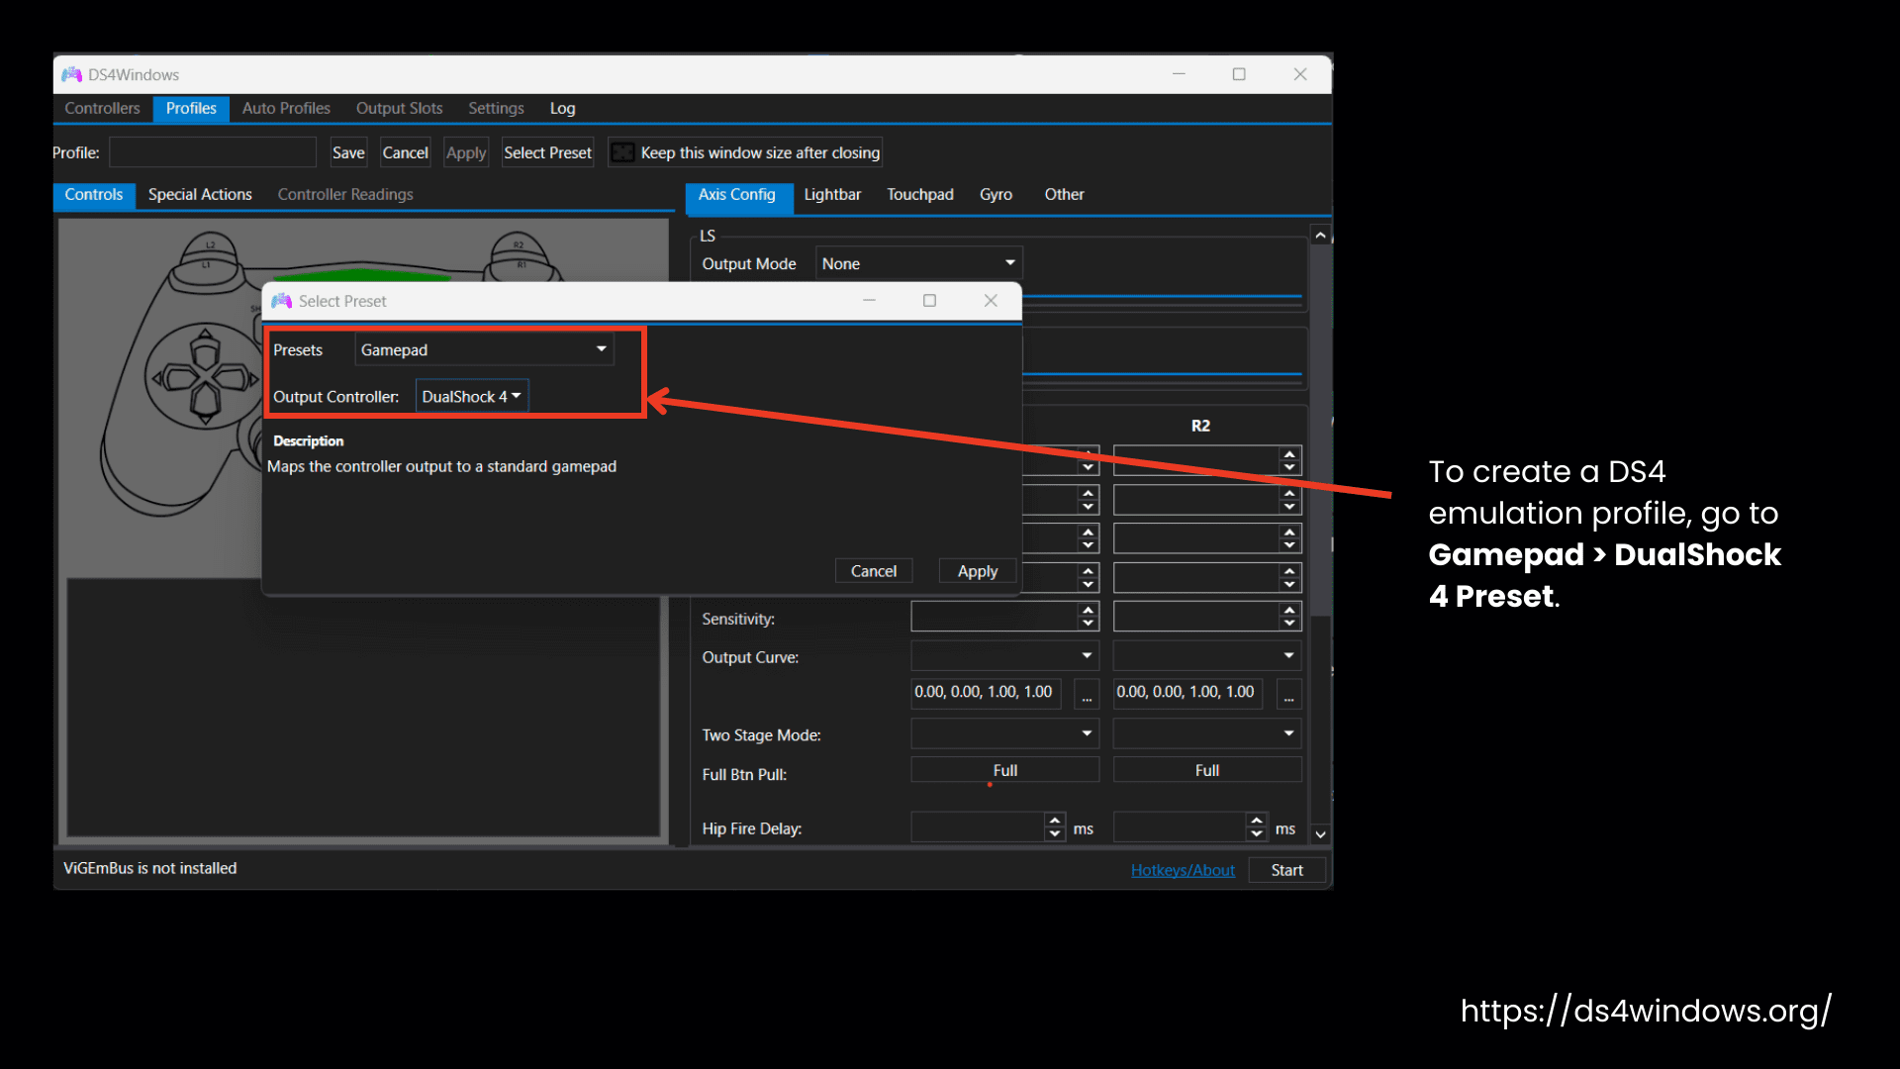Viewport: 1900px width, 1069px height.
Task: Click the R2 Full Btn Pull button
Action: tap(1206, 770)
